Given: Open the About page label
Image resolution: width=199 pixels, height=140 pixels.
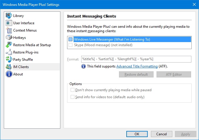Looking at the screenshot, I should point(18,74).
